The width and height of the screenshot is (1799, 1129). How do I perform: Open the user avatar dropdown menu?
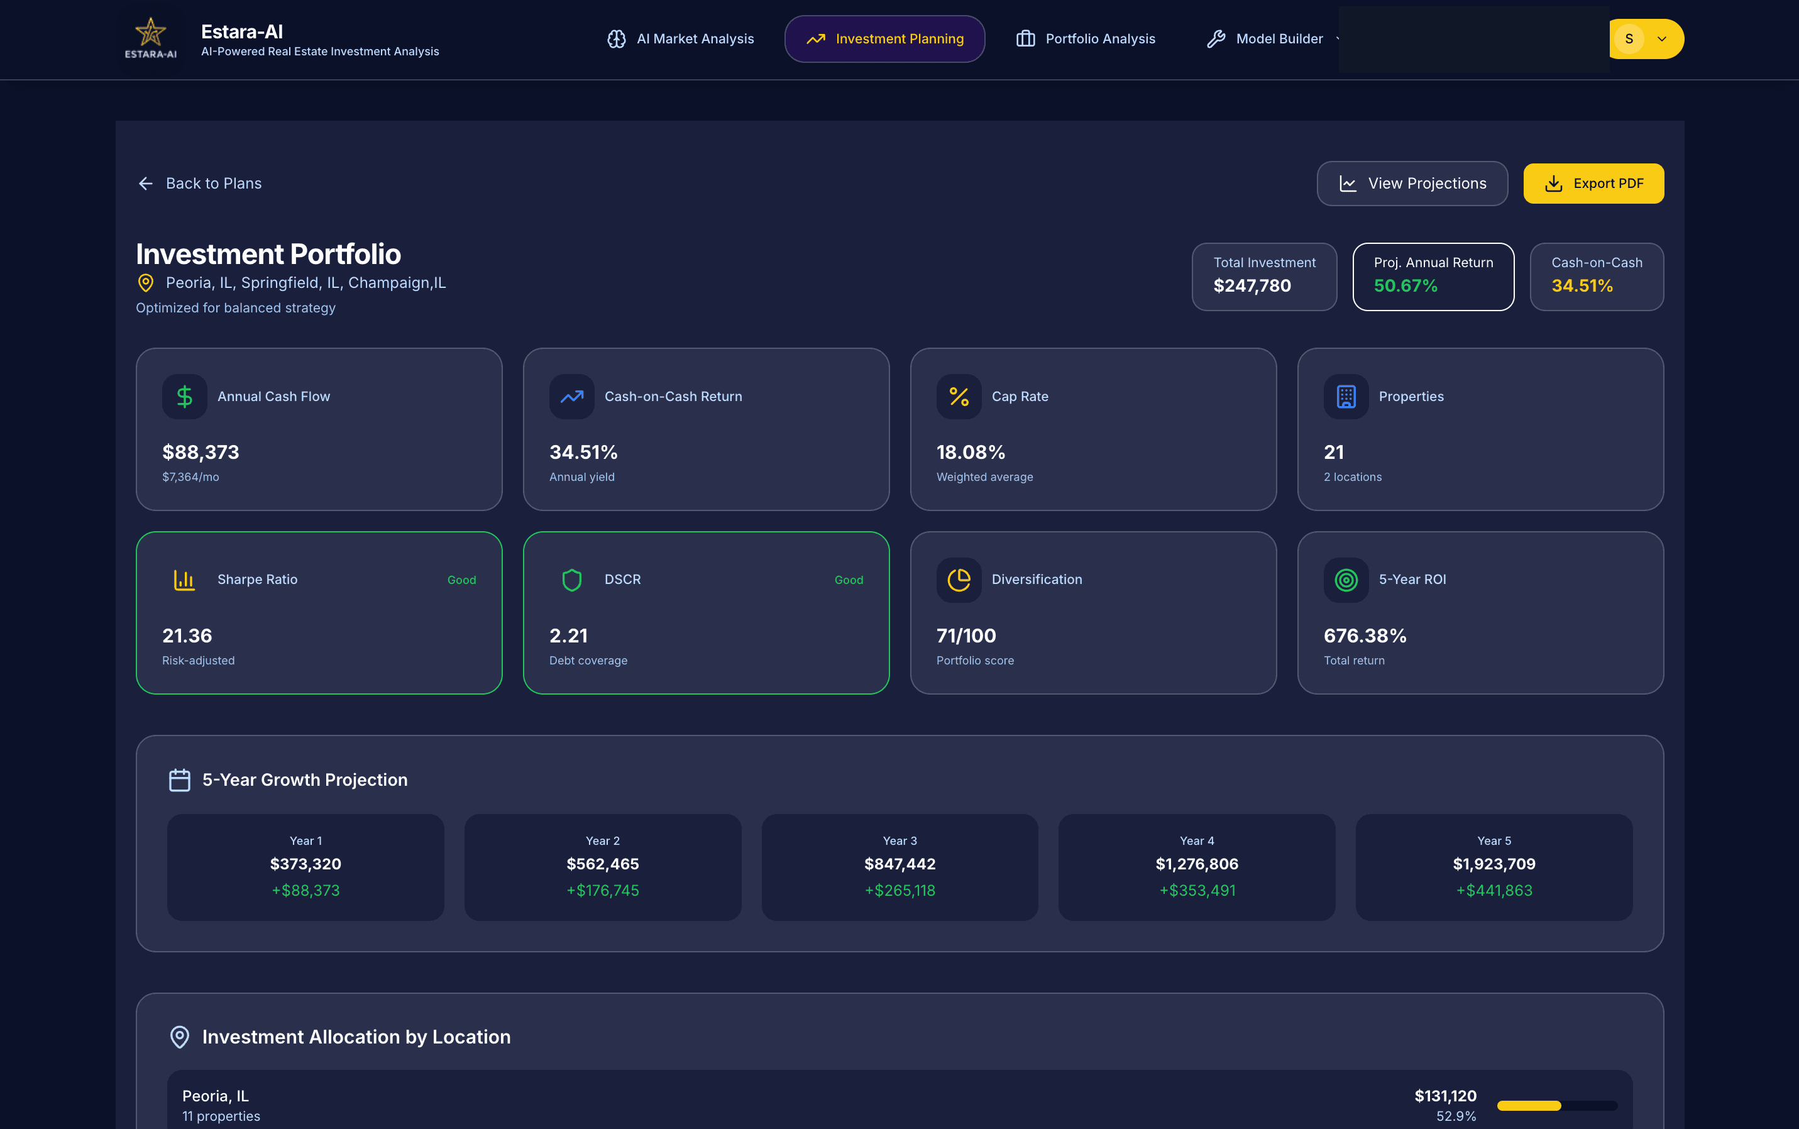pyautogui.click(x=1646, y=39)
